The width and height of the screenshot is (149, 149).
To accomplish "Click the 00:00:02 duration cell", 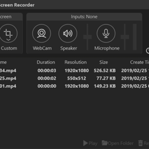I will 47,78.
